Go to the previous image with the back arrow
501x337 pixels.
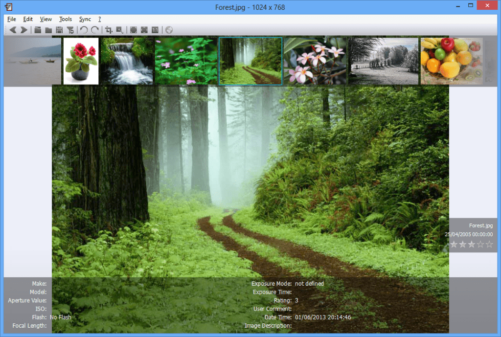(x=13, y=30)
